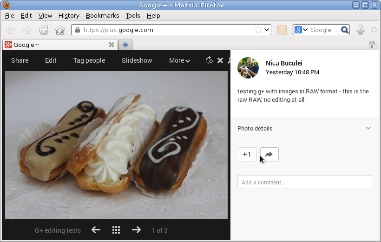Close the photo lightbox with the X
Viewport: 381px width, 242px height.
tap(220, 60)
